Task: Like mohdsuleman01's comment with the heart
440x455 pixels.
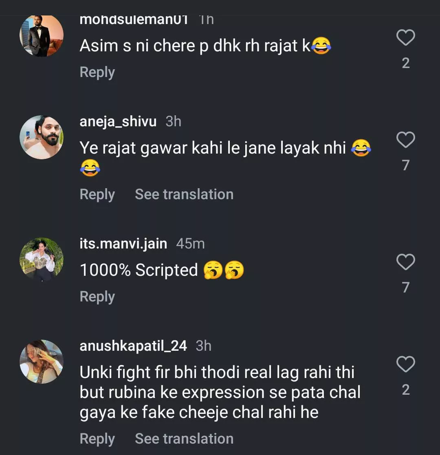Action: coord(405,38)
